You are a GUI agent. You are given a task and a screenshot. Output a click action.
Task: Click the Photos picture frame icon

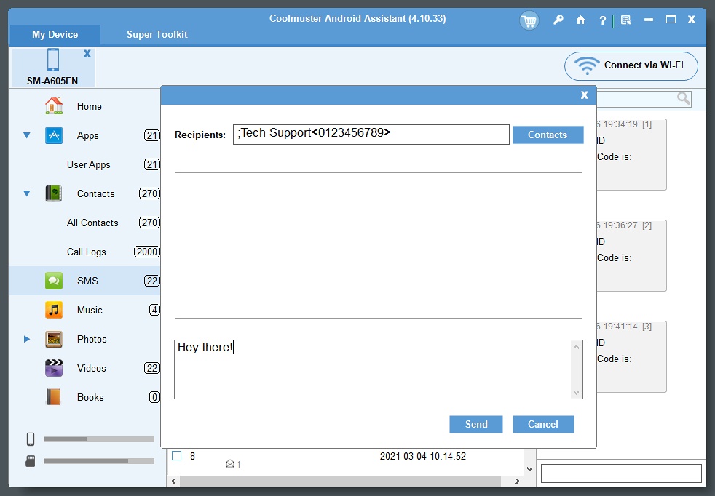point(54,339)
